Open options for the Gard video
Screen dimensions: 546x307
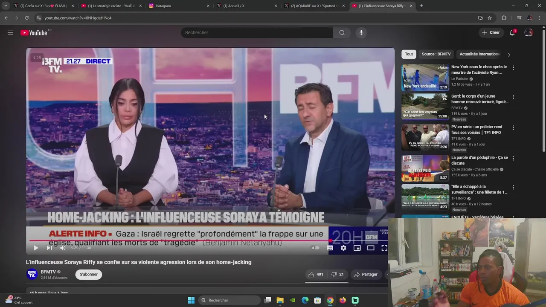coord(514,97)
